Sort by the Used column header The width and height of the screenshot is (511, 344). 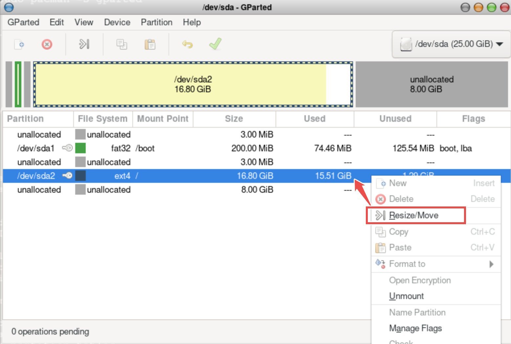pyautogui.click(x=315, y=119)
